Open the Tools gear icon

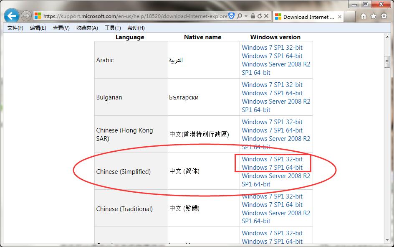point(384,16)
